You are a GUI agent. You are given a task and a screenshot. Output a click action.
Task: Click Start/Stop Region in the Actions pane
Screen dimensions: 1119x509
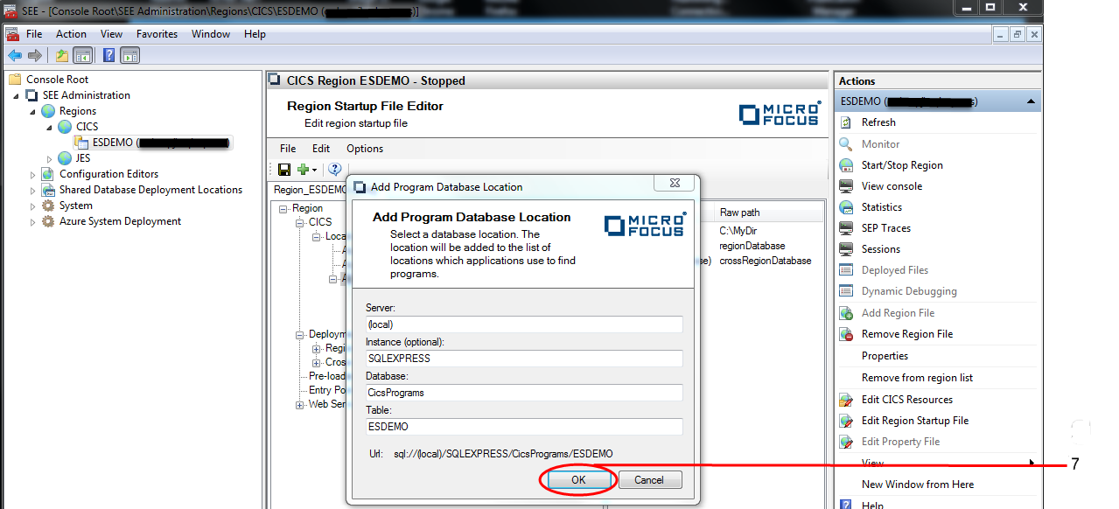(902, 165)
